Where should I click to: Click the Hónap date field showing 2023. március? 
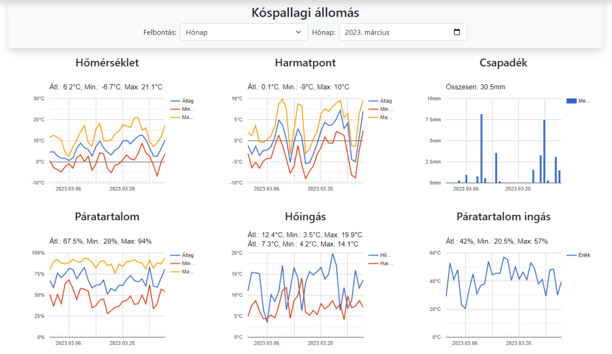click(x=394, y=32)
